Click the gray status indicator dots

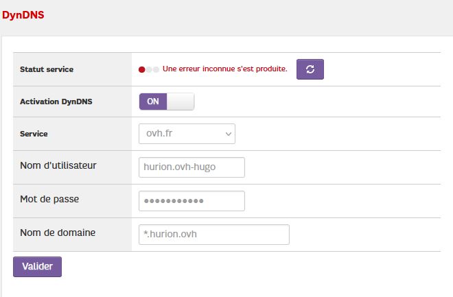pos(152,69)
